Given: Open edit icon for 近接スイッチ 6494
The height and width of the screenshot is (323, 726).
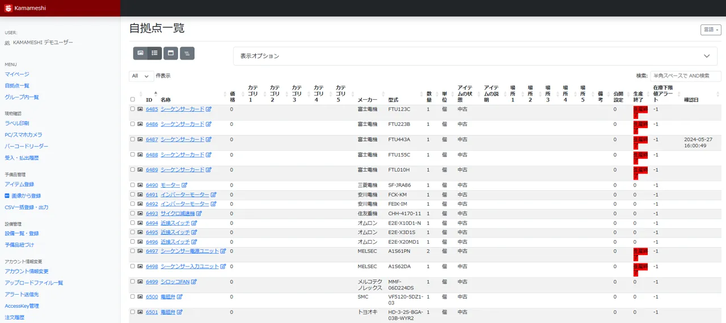Looking at the screenshot, I should coord(195,223).
